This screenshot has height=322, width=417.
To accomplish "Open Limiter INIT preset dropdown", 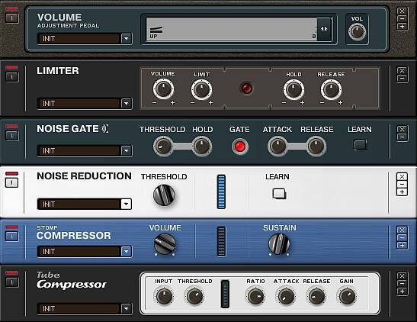I will (127, 103).
